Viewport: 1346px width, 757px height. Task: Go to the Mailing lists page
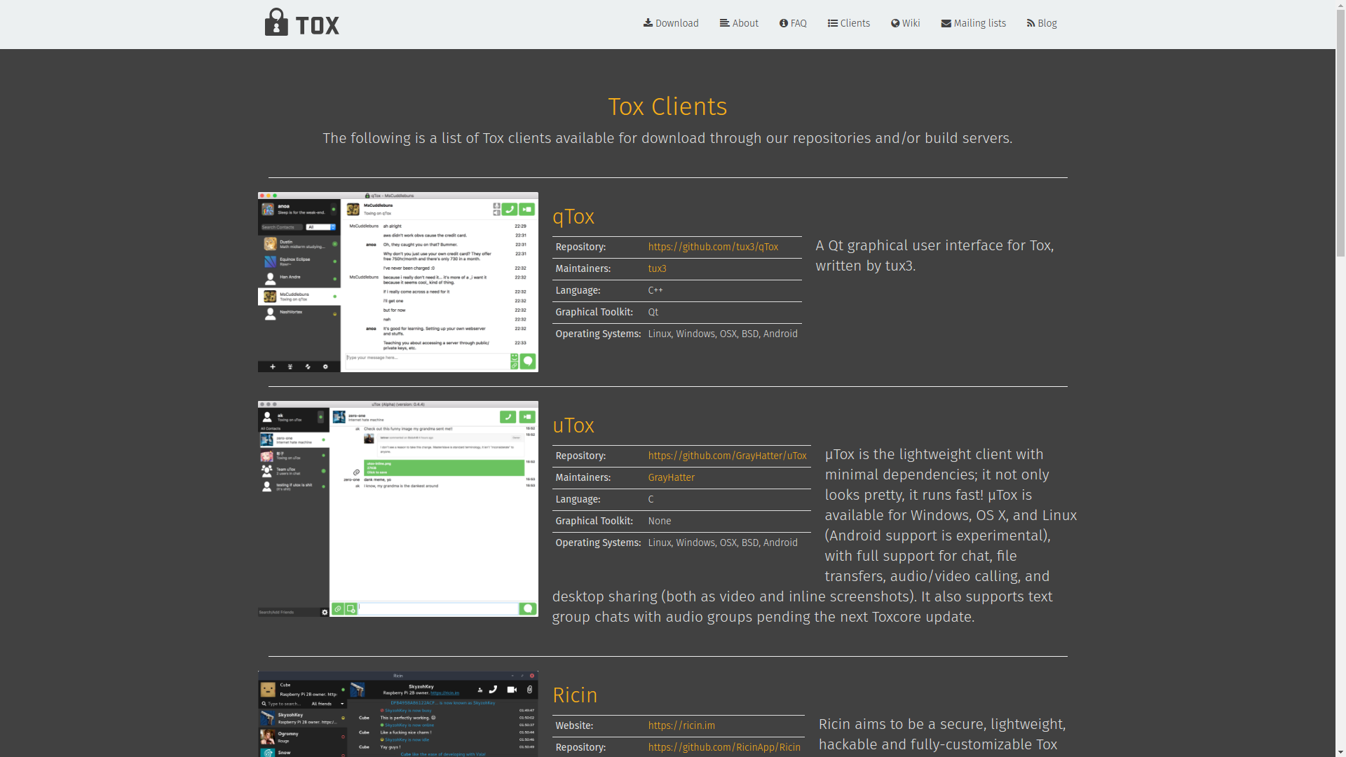tap(979, 23)
